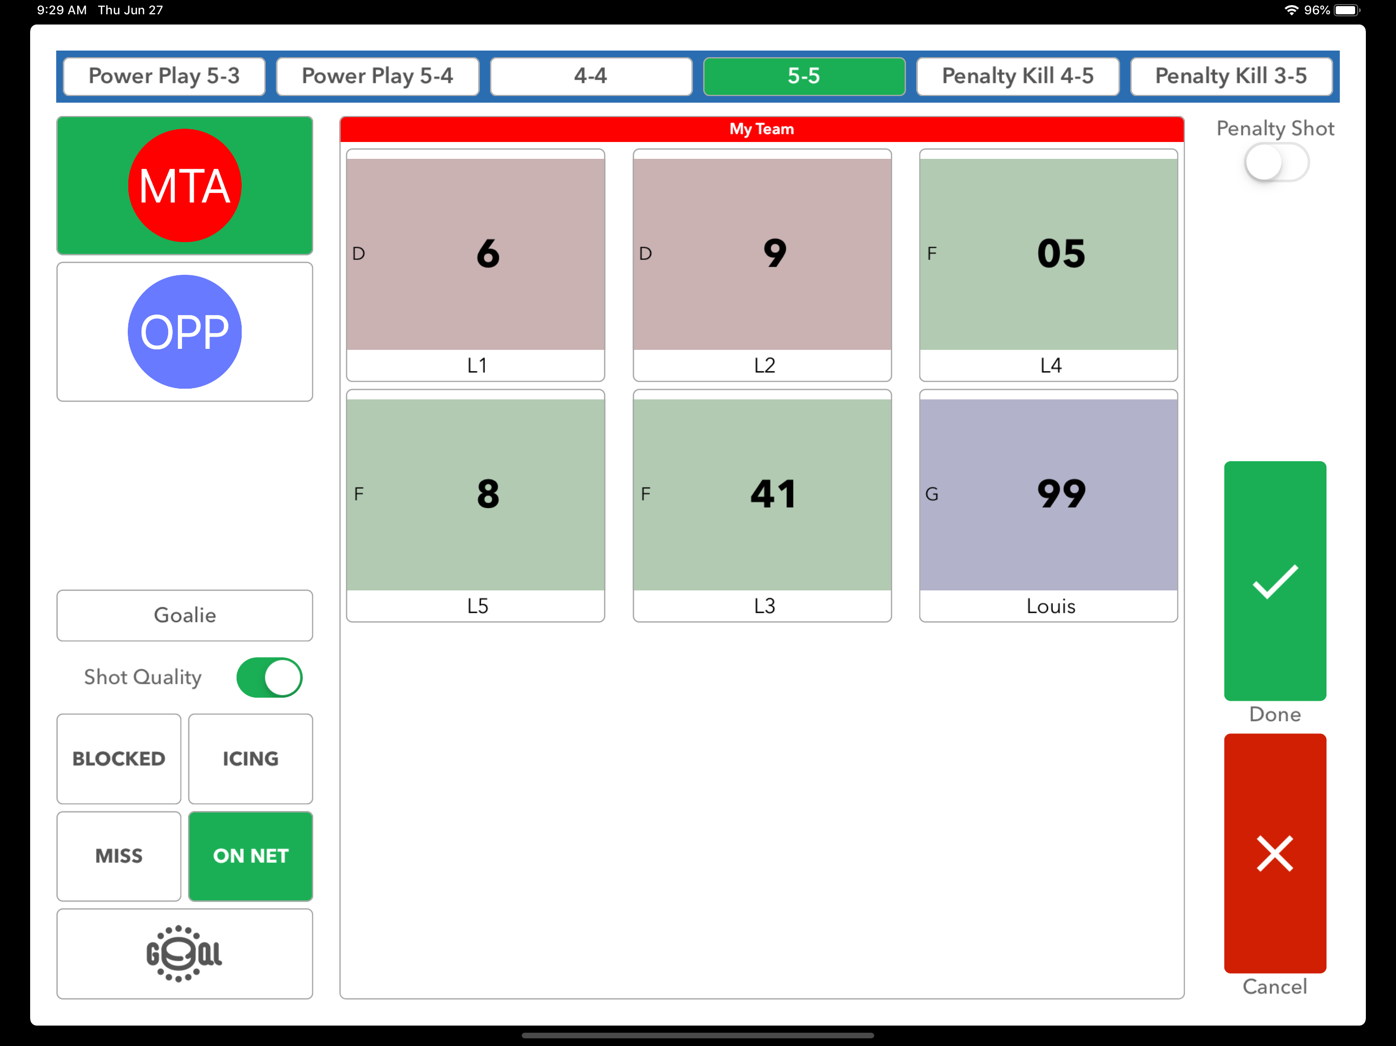Select the 4-4 strength tab
Screen dimensions: 1396x1046
[x=591, y=76]
